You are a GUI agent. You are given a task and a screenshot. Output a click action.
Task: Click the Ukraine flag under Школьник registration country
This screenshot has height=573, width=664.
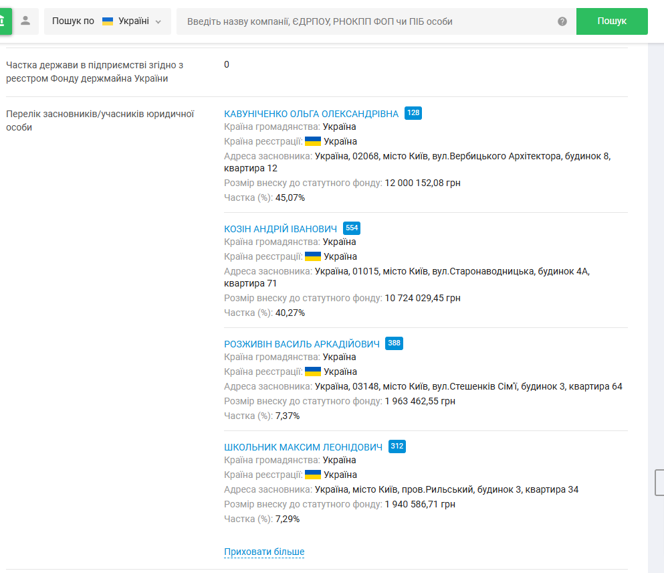pos(313,475)
